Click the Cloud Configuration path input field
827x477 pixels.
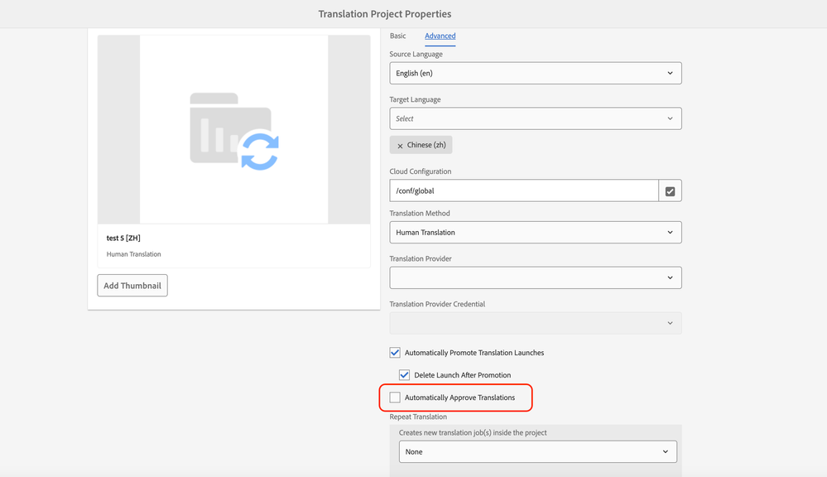click(x=523, y=191)
